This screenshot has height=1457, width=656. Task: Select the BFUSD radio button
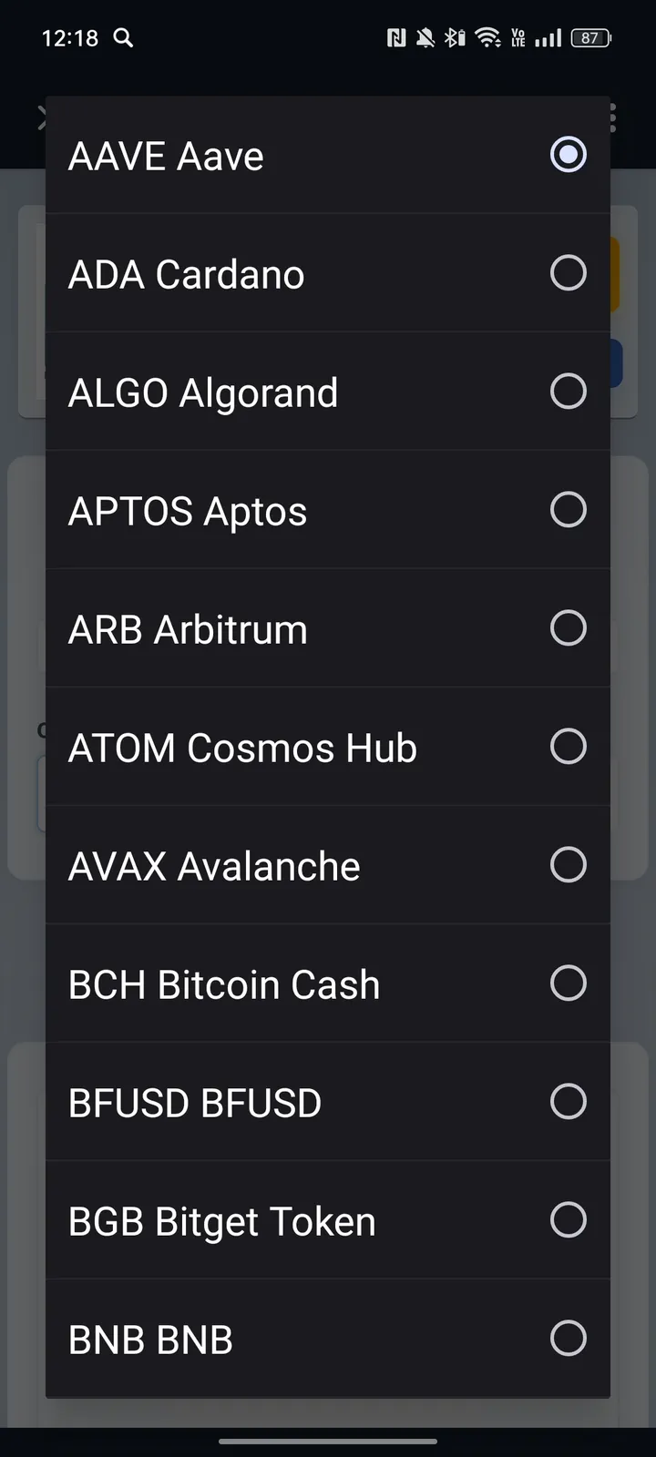pos(568,1102)
